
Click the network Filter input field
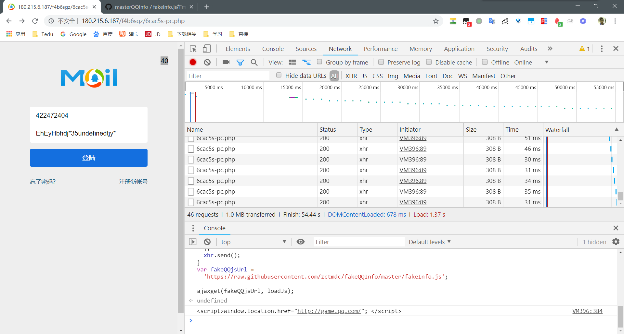227,76
